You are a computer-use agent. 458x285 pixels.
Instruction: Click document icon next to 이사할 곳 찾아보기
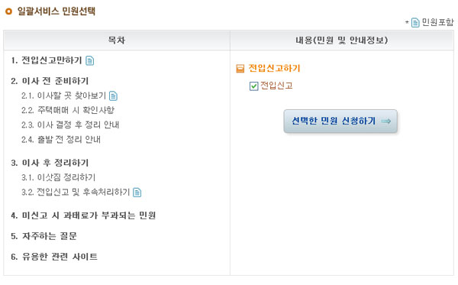[113, 96]
